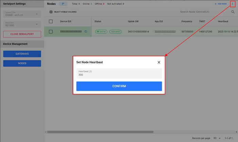Tick the select-all checkbox in the table header
The image size is (238, 142).
(x=51, y=21)
